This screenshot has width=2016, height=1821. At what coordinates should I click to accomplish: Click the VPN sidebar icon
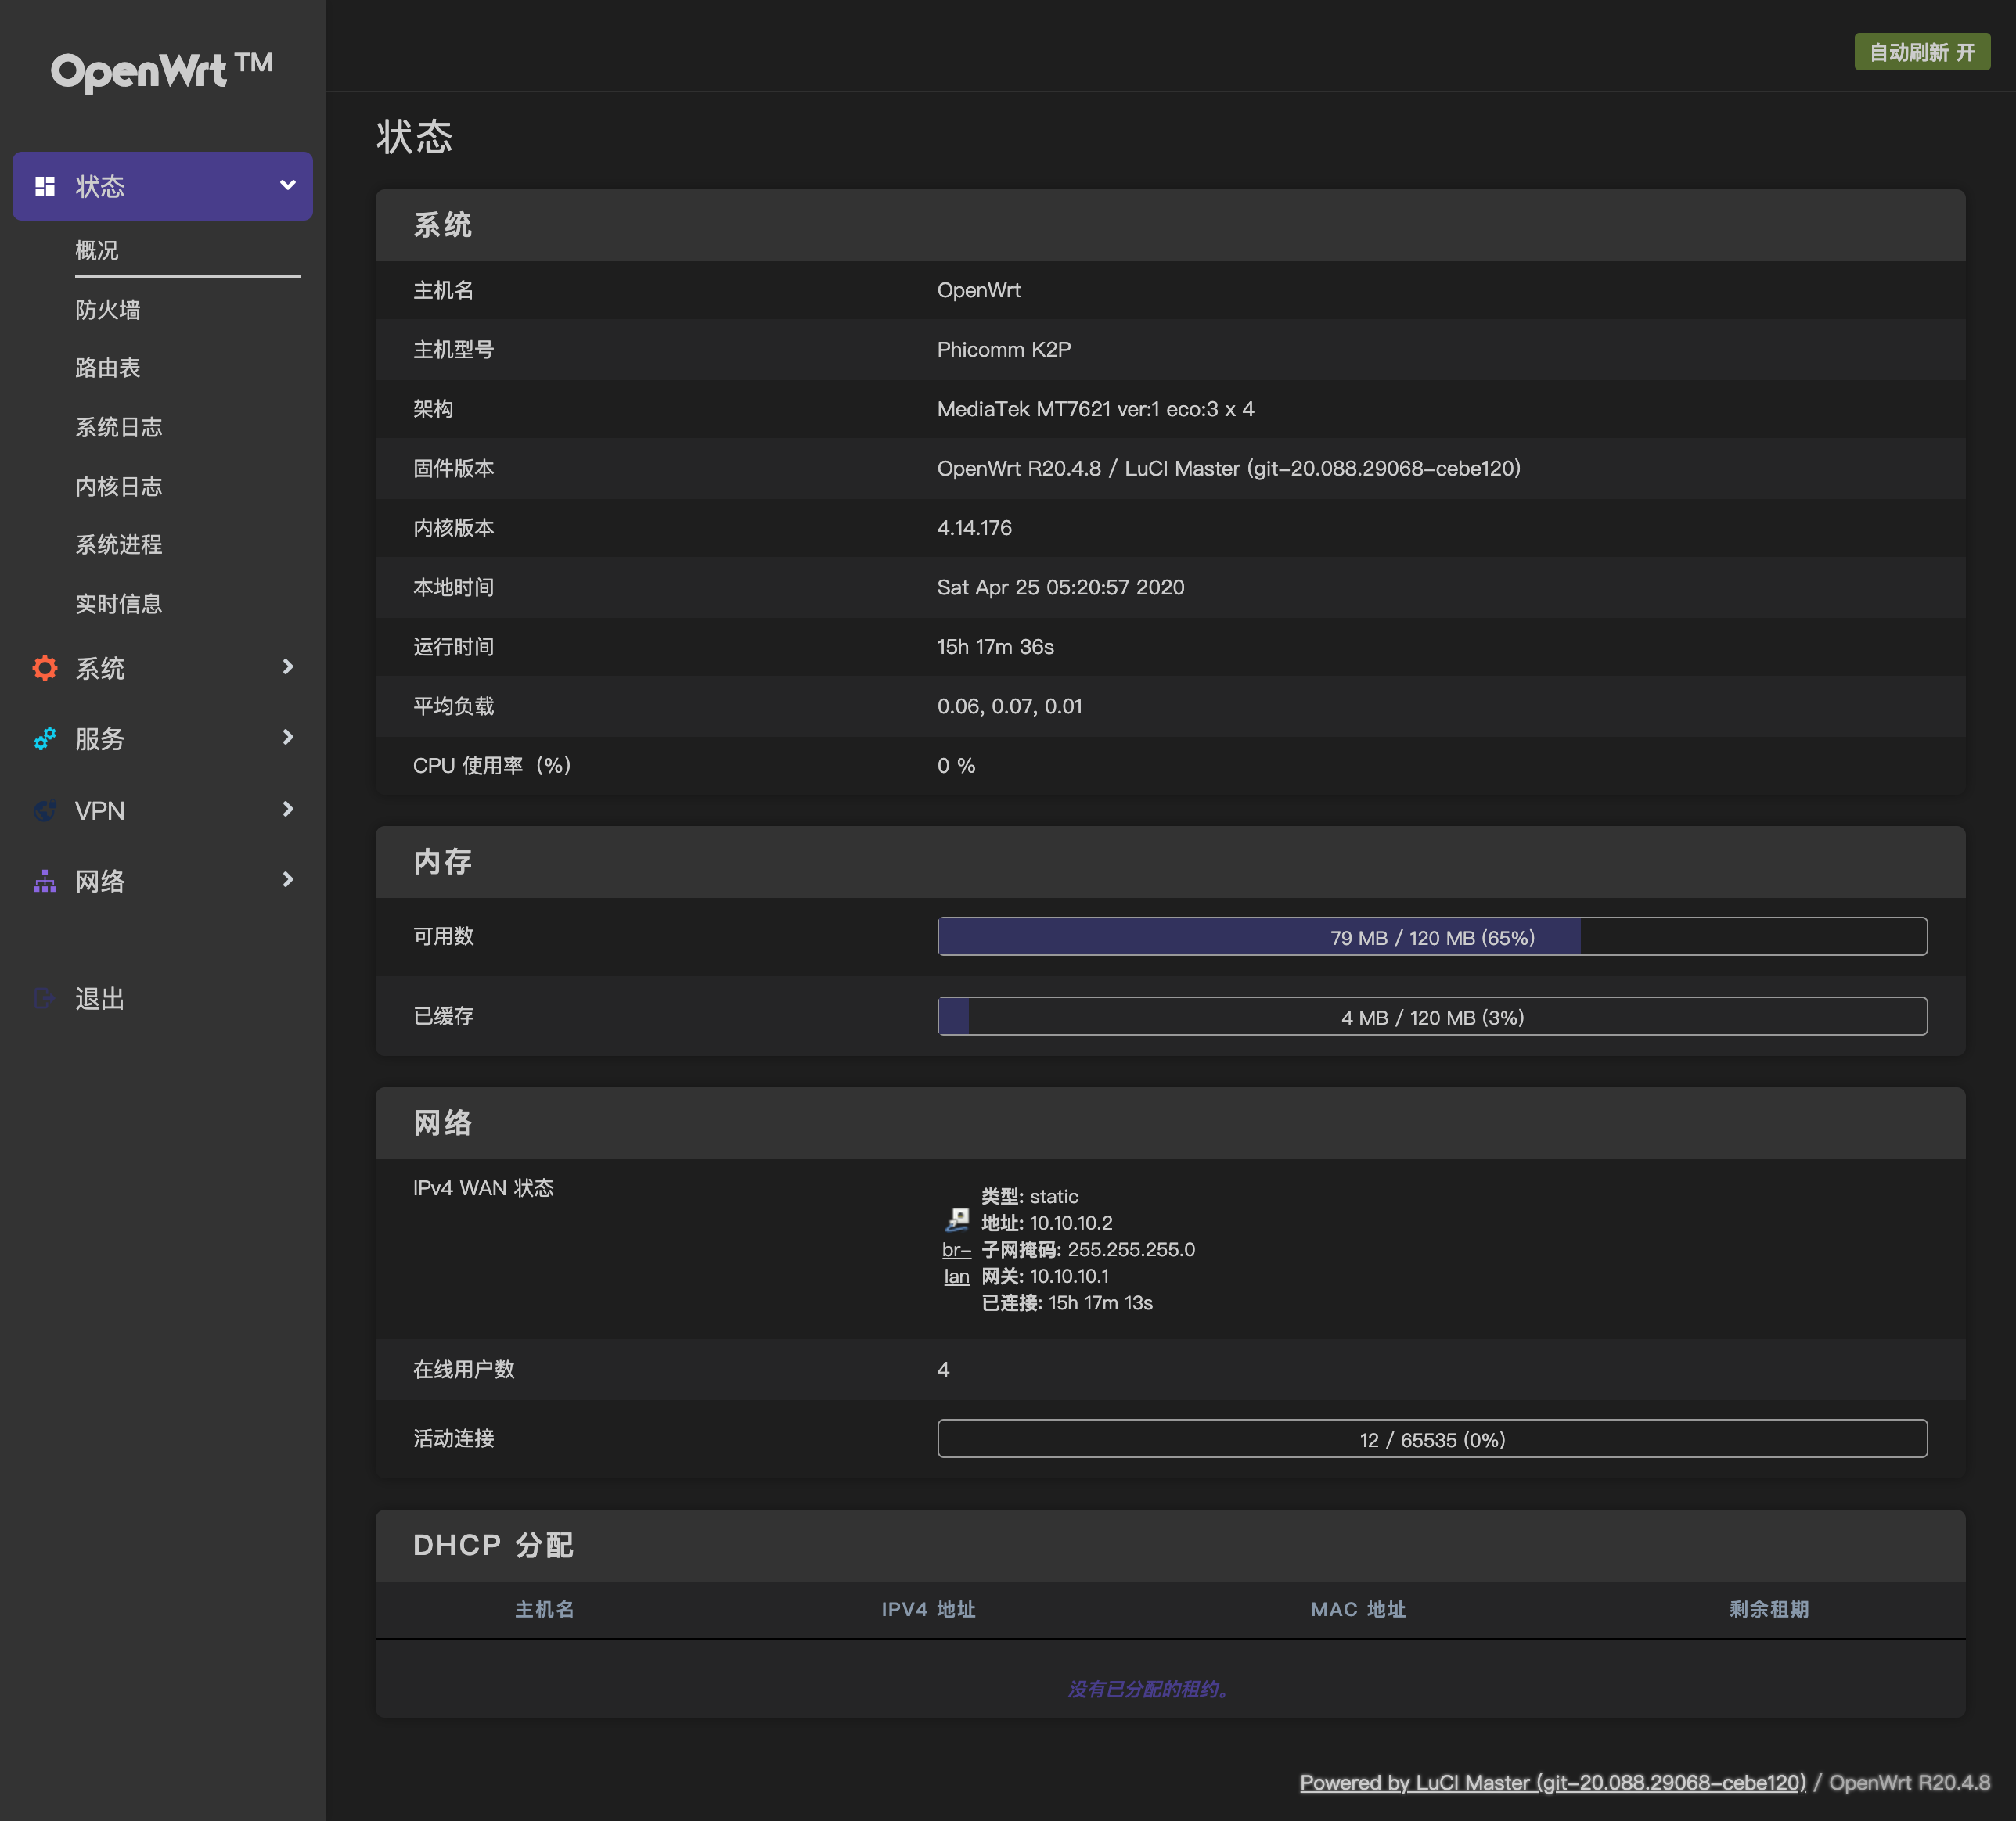coord(45,810)
